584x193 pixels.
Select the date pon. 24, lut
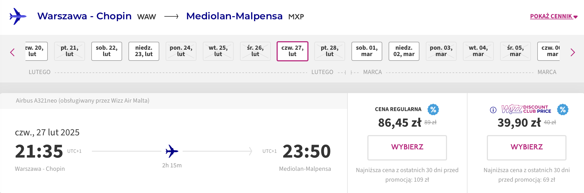point(181,51)
